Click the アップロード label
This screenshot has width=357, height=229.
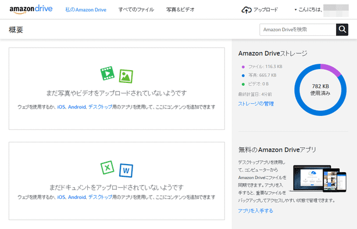[266, 10]
